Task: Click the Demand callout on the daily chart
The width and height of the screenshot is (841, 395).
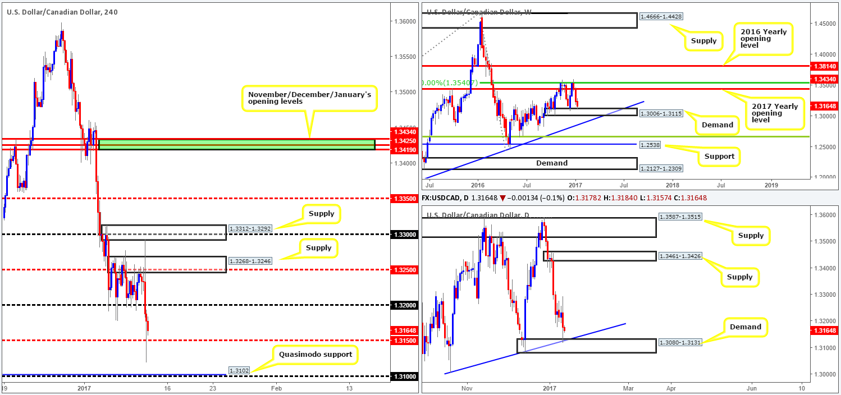Action: coord(746,327)
